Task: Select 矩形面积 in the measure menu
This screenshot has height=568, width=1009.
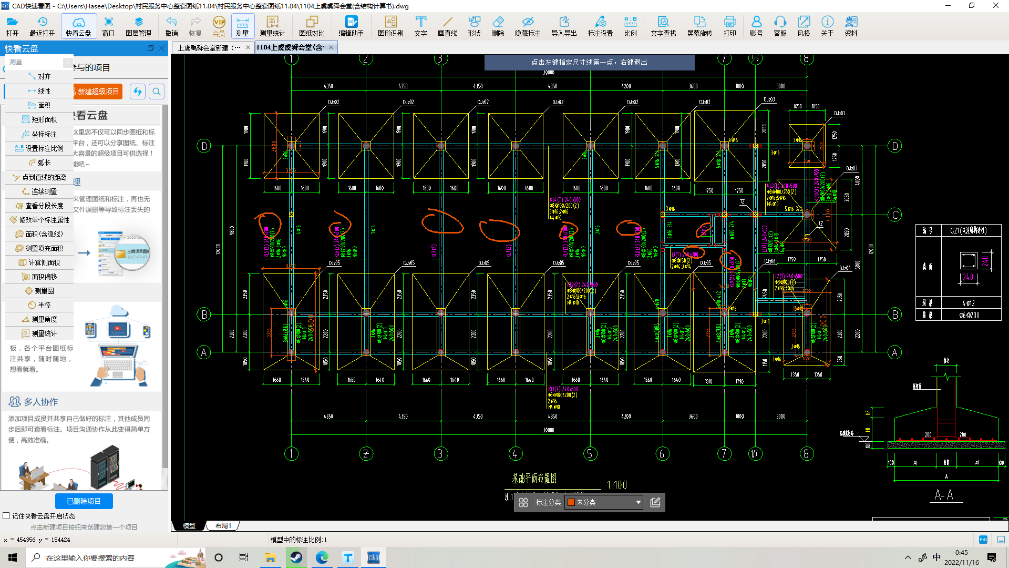Action: pyautogui.click(x=39, y=119)
